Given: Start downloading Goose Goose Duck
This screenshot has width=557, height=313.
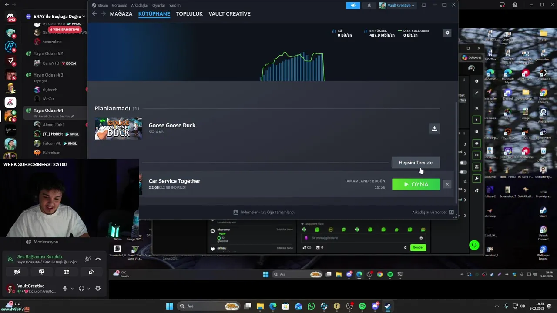Looking at the screenshot, I should point(434,128).
